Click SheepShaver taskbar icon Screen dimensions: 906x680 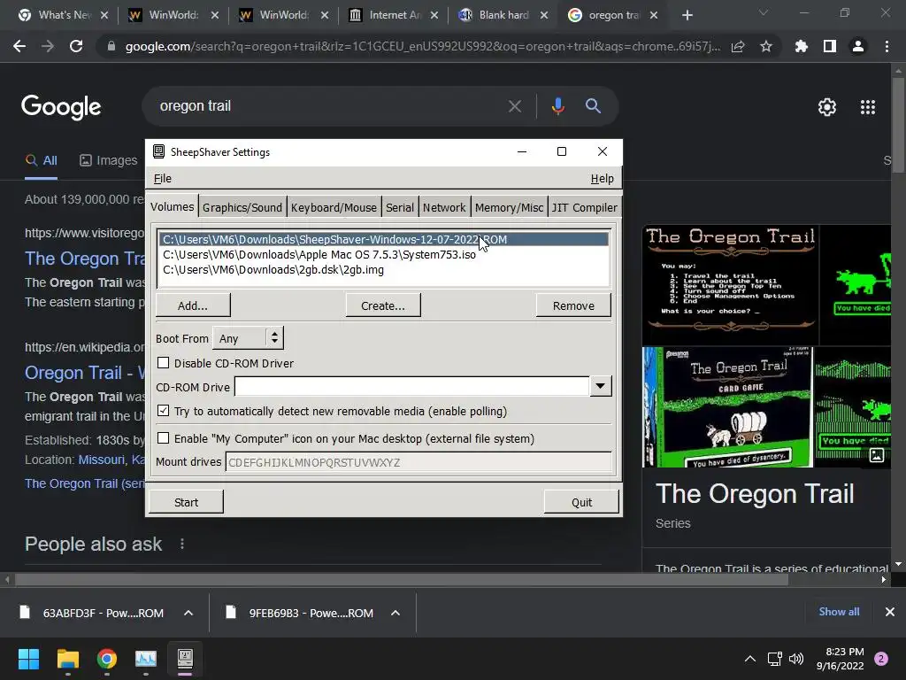185,659
